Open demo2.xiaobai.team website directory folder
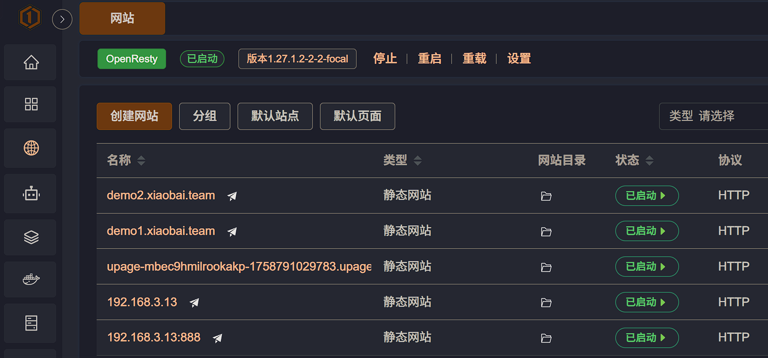 pos(546,196)
